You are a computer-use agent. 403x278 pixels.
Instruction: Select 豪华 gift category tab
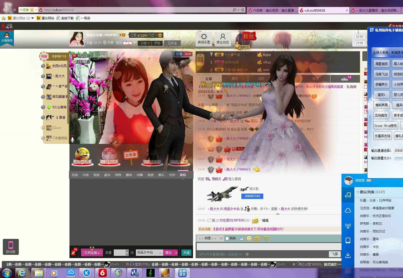tap(107, 175)
